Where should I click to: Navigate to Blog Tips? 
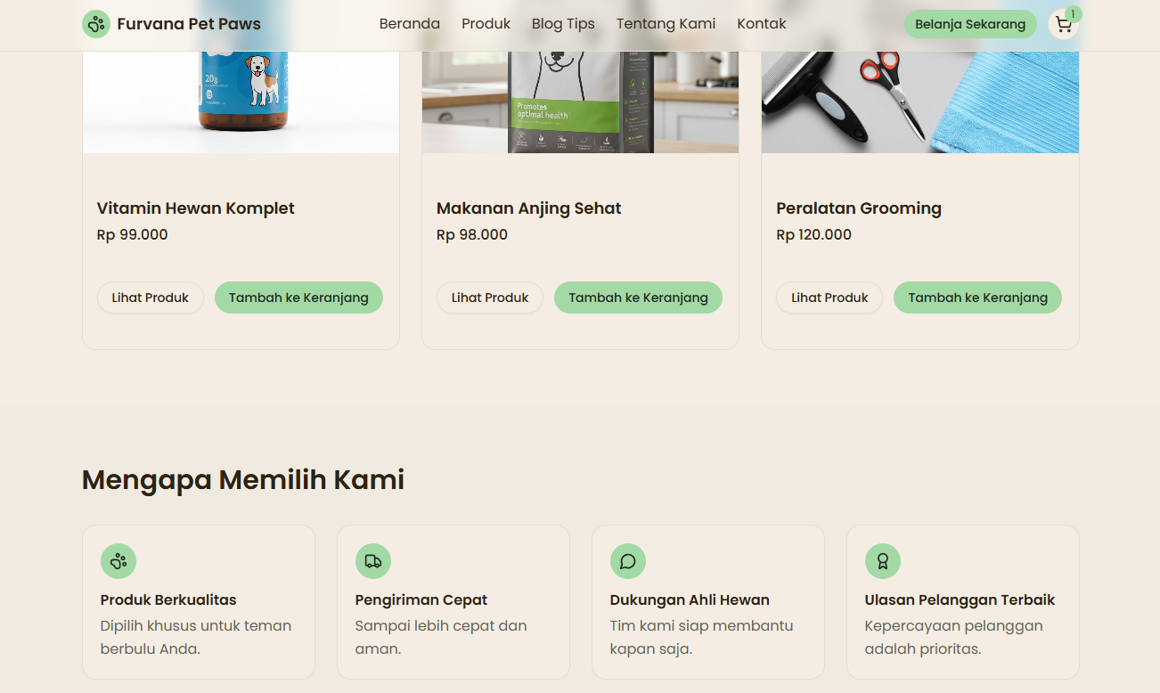563,24
